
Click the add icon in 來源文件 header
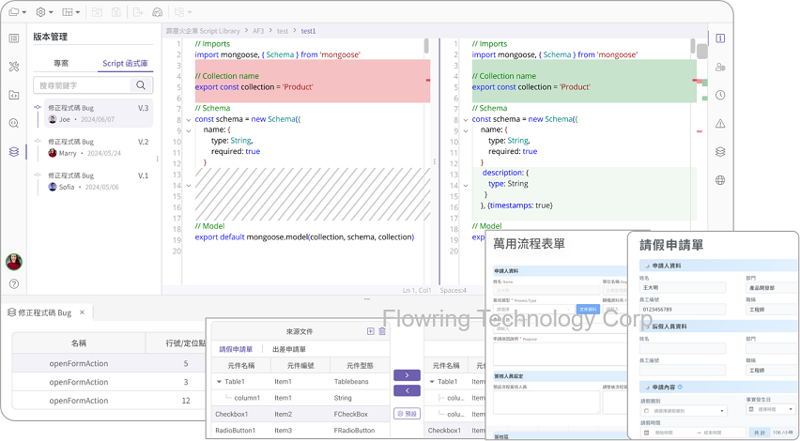point(371,331)
